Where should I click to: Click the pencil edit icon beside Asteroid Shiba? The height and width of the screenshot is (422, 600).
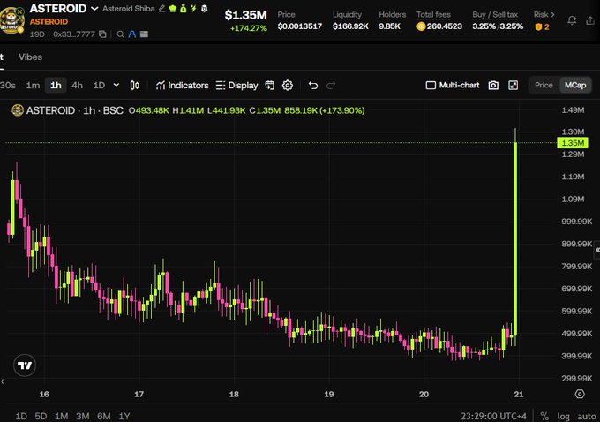[161, 9]
